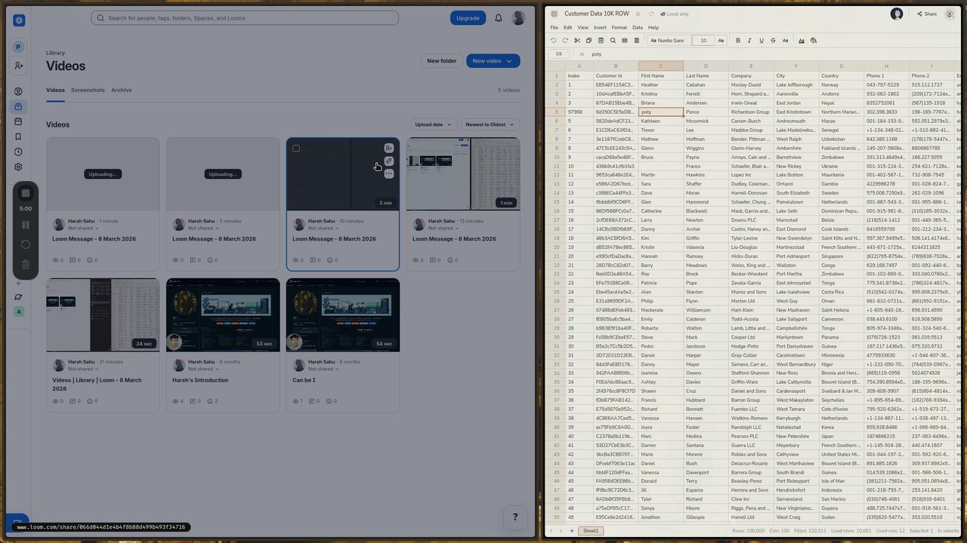This screenshot has height=543, width=967.
Task: Share the hovered 3 min video with people
Action: 388,149
